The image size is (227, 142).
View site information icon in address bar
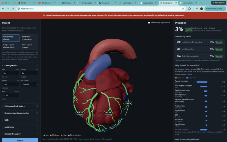pos(19,9)
